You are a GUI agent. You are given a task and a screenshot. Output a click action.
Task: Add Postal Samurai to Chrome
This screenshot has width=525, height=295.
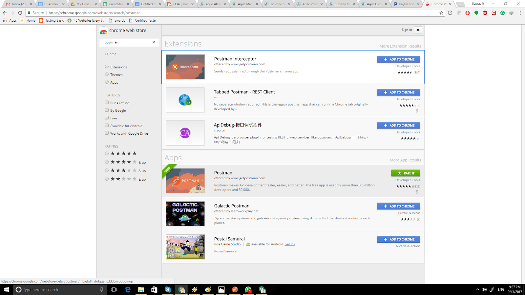[399, 239]
